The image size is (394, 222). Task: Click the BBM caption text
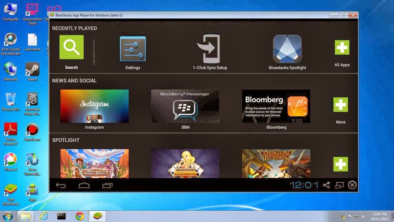pos(185,127)
